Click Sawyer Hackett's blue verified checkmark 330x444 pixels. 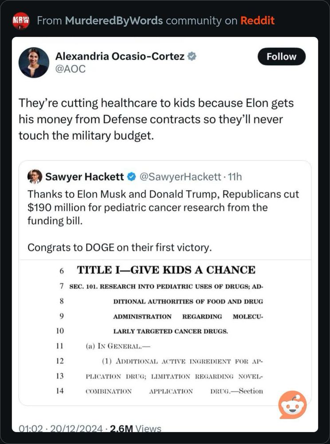pyautogui.click(x=132, y=177)
